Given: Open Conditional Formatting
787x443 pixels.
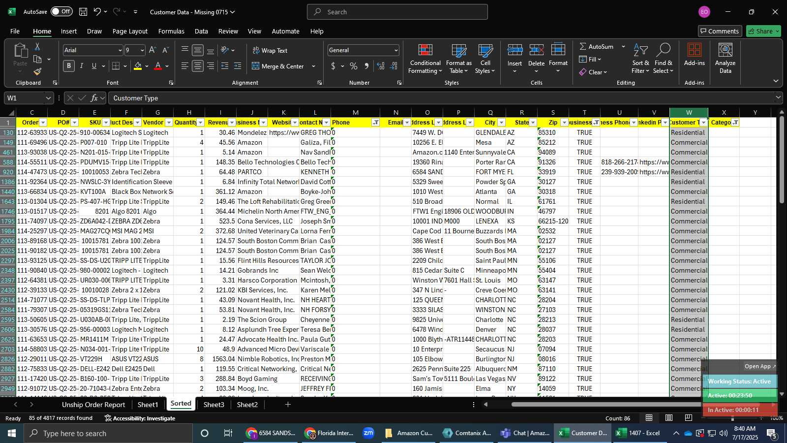Looking at the screenshot, I should (x=425, y=59).
